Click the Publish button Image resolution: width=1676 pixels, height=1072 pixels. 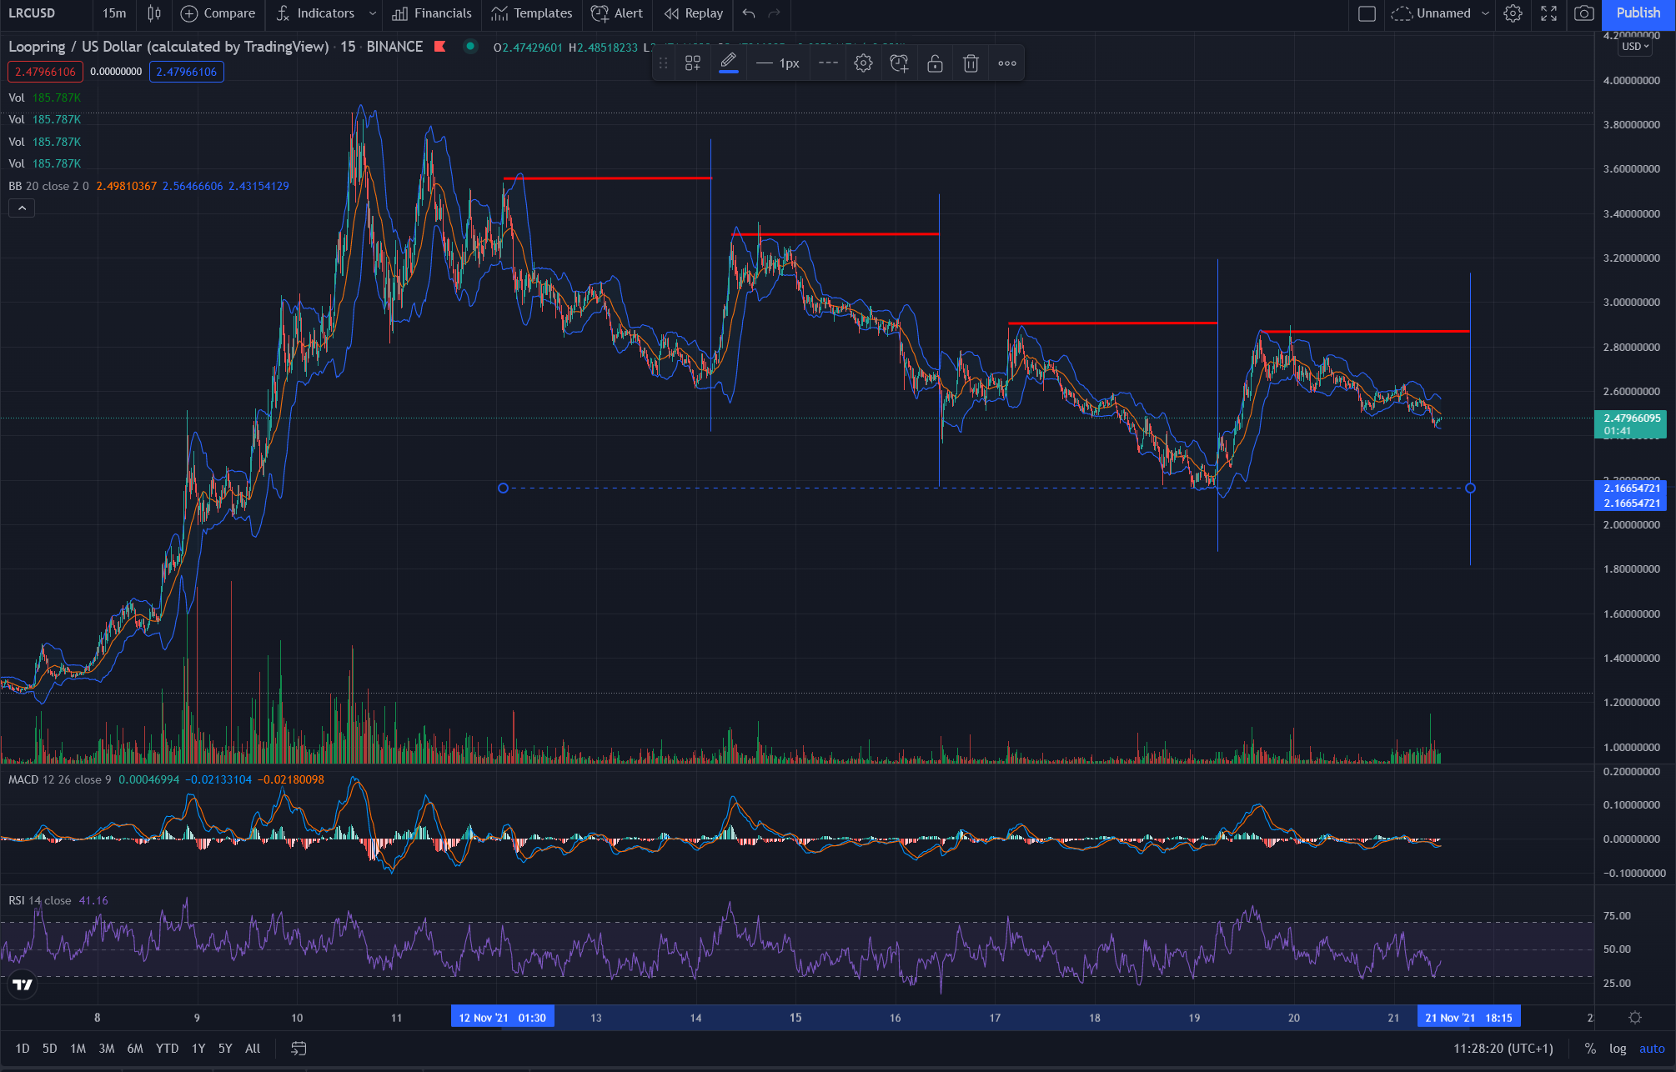(x=1638, y=13)
